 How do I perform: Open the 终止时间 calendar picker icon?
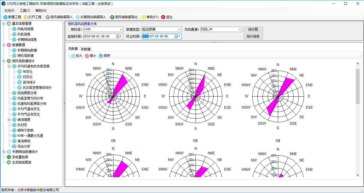pos(178,36)
